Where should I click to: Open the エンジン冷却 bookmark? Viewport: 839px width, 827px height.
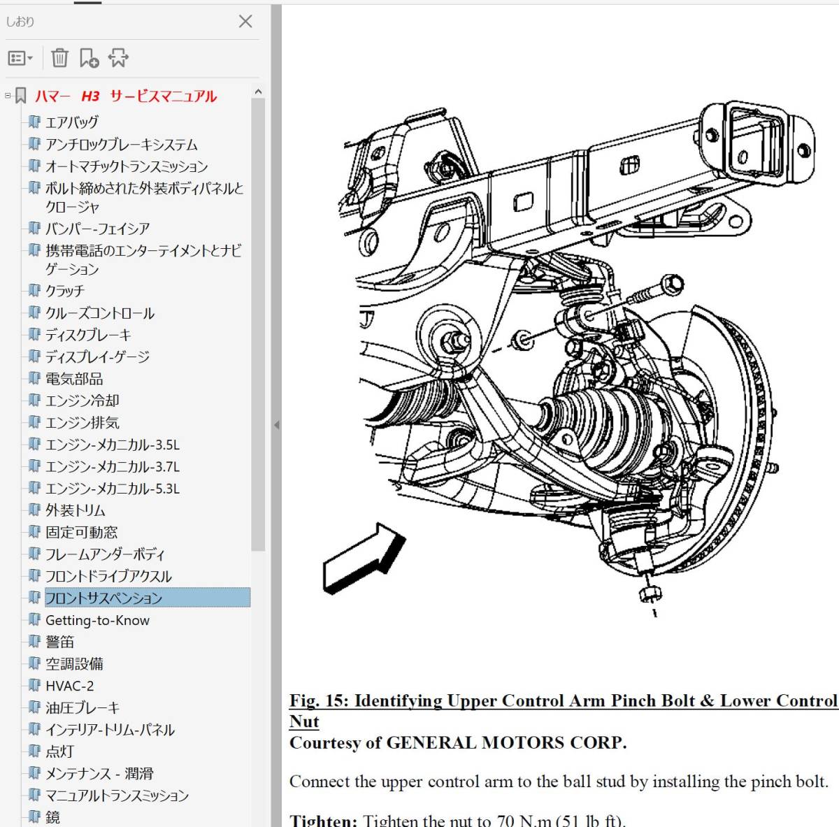pos(83,400)
